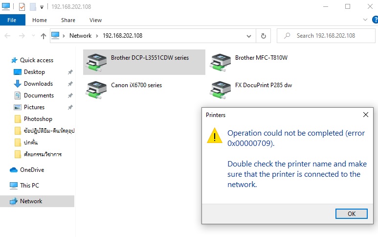Maximize the File Explorer window
378x237 pixels.
click(x=348, y=6)
